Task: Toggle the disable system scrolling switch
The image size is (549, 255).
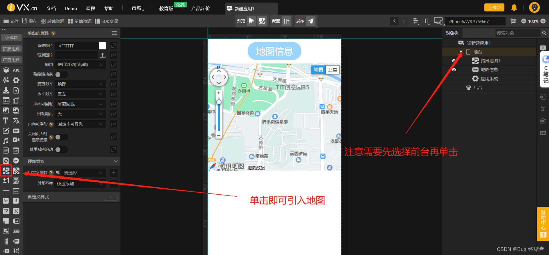Action: point(61,150)
